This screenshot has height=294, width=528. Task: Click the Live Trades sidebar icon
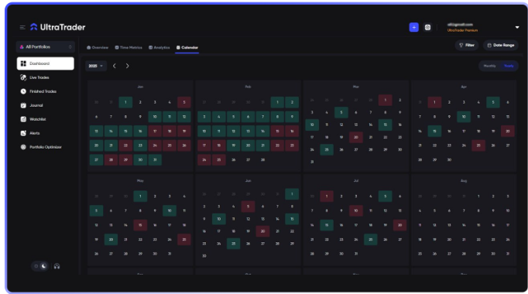[x=23, y=77]
